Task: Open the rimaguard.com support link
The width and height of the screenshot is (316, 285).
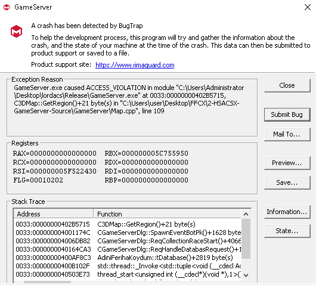Action: (x=135, y=65)
